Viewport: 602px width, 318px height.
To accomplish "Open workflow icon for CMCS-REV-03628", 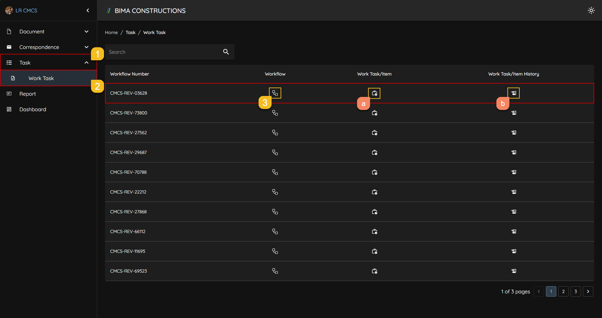I will 275,93.
